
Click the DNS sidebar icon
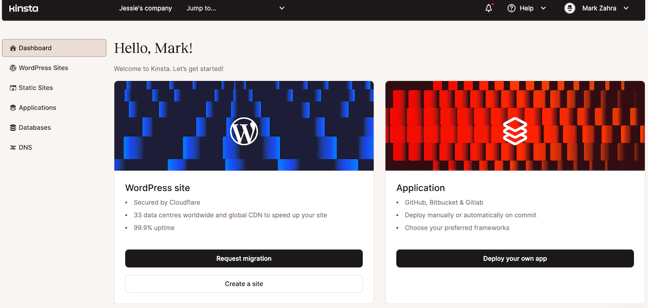pos(13,148)
